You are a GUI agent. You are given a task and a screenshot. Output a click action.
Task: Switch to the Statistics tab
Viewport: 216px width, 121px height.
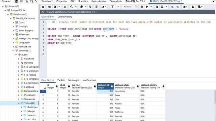(x=83, y=1)
